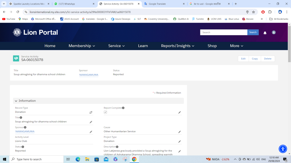Edit Description with pencil icon

[180, 151]
